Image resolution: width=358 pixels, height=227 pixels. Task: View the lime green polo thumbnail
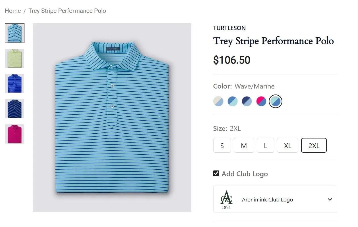tap(15, 58)
